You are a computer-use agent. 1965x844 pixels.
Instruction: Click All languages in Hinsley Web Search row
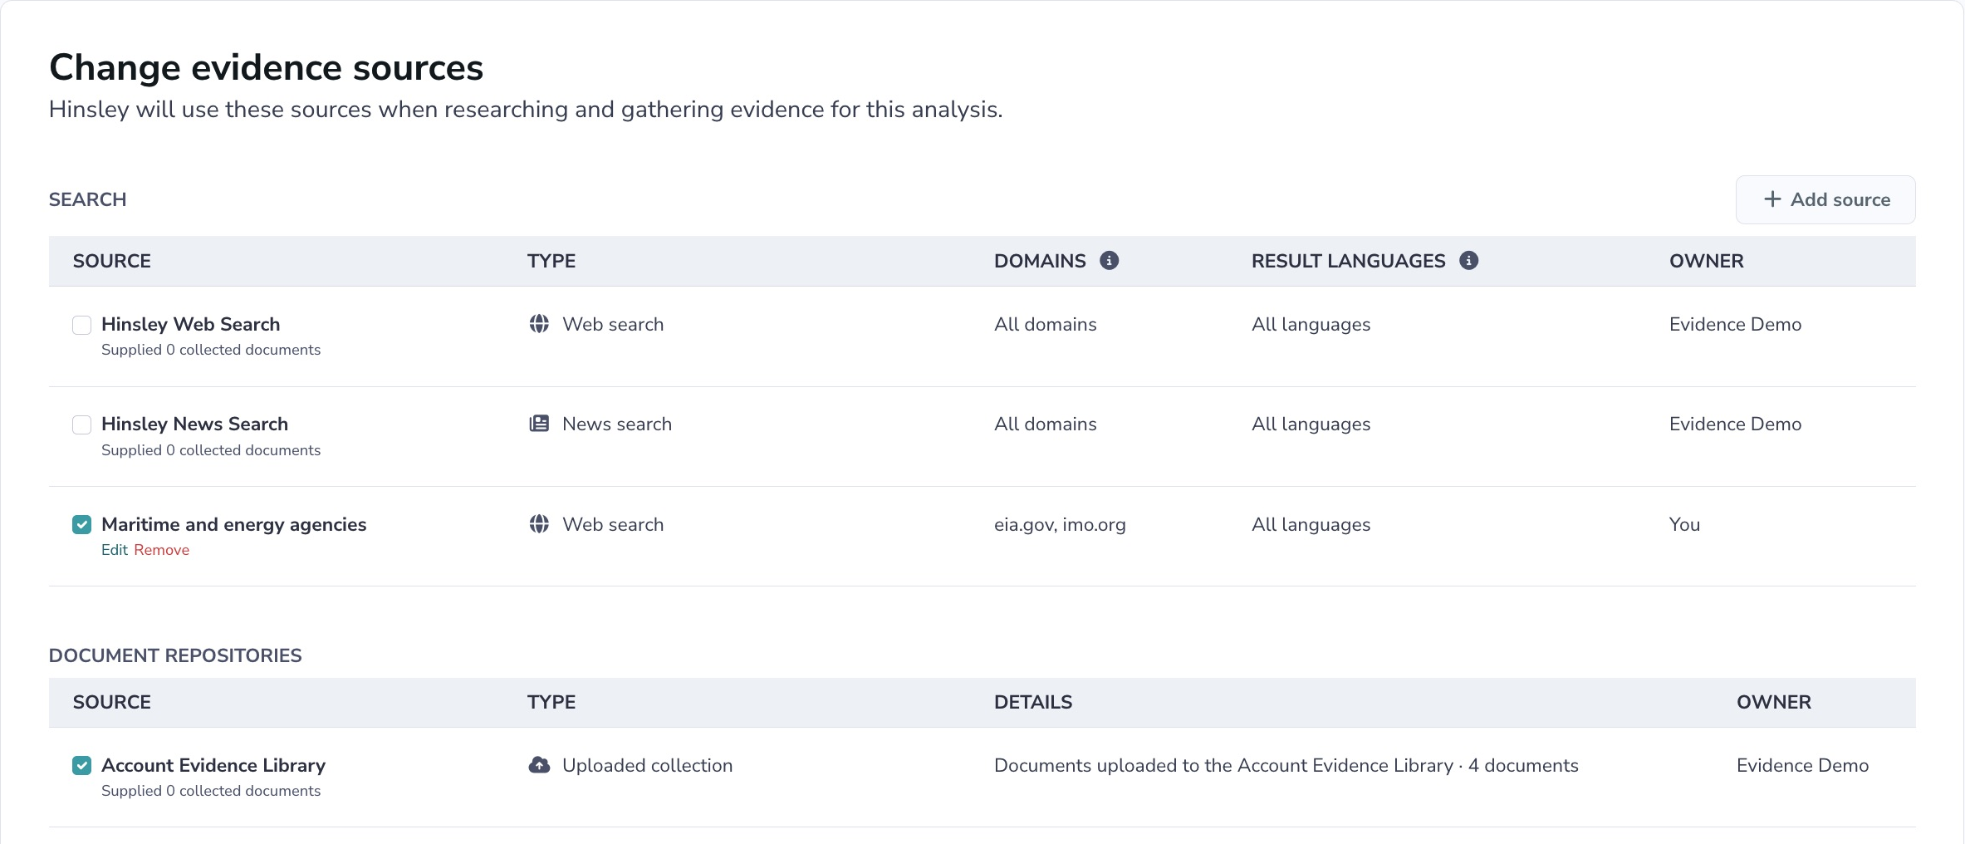[1311, 324]
